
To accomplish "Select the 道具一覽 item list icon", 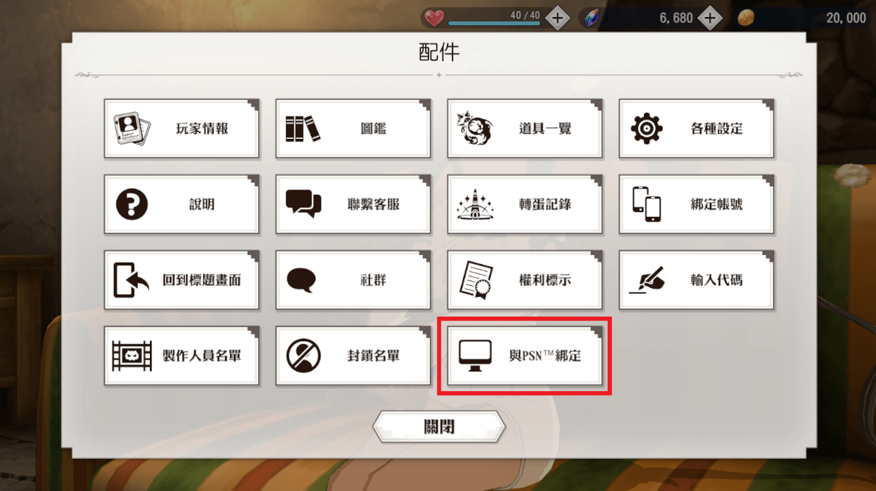I will click(474, 128).
